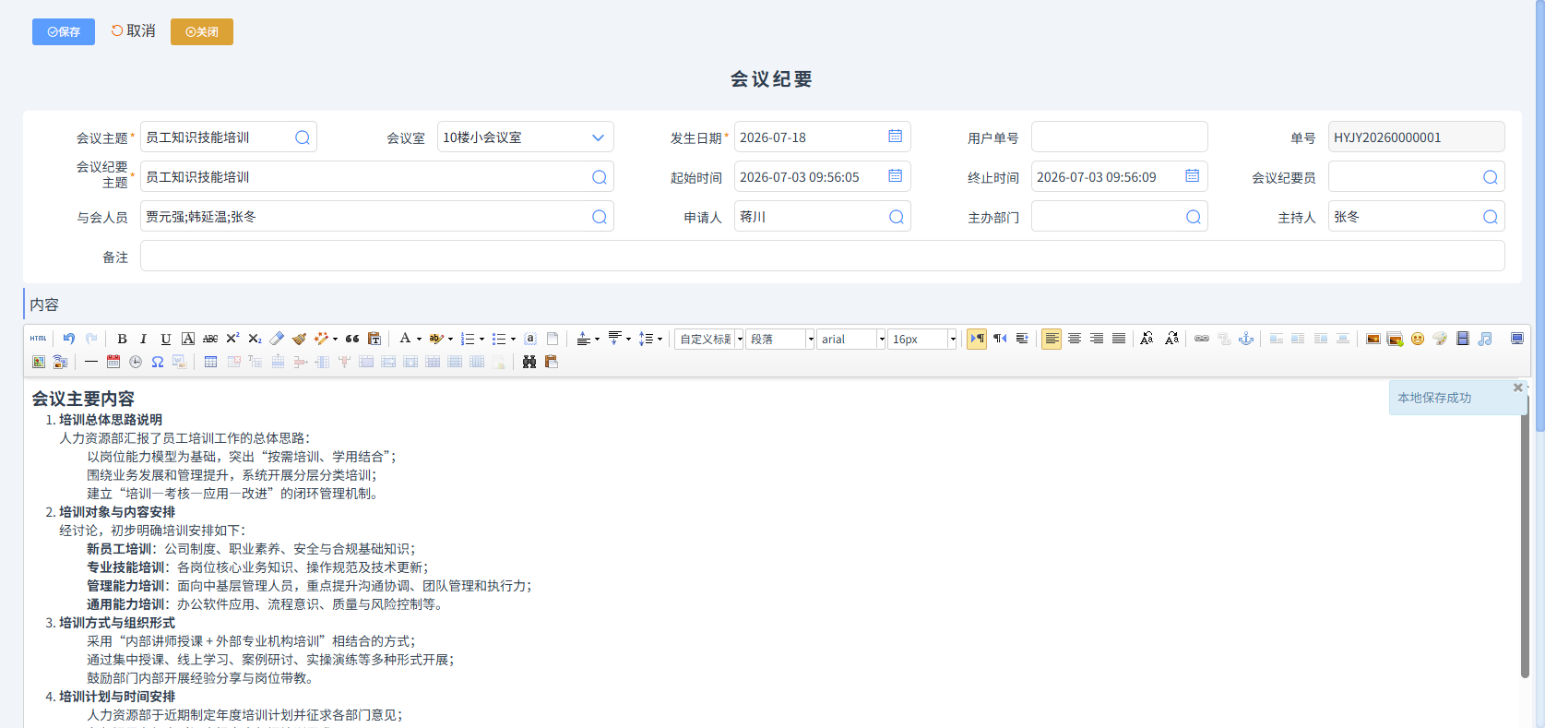
Task: Toggle fullscreen editor mode icon
Action: (x=1517, y=339)
